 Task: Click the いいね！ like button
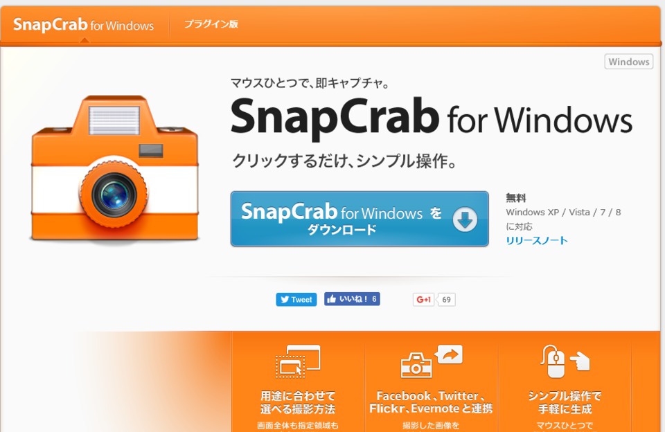click(352, 299)
